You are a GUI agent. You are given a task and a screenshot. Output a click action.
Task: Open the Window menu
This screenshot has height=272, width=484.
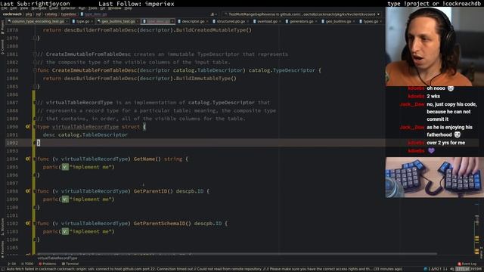tap(114, 8)
